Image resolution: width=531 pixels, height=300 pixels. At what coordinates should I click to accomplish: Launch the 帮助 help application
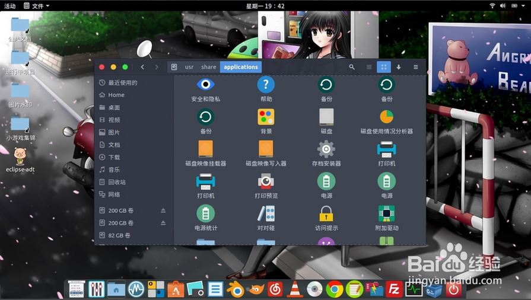[x=266, y=84]
